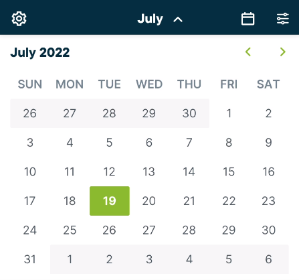Click the July 2022 heading
Image resolution: width=299 pixels, height=280 pixels.
(x=40, y=53)
